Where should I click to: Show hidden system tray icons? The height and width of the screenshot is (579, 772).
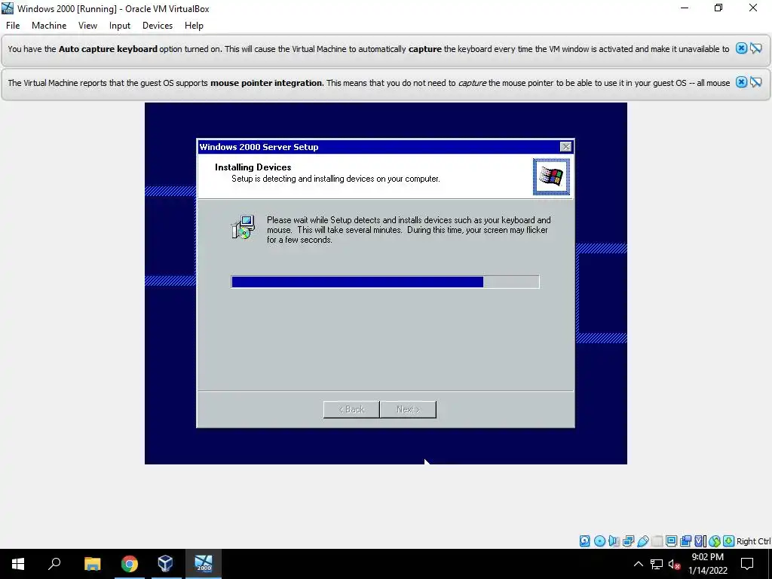tap(638, 564)
